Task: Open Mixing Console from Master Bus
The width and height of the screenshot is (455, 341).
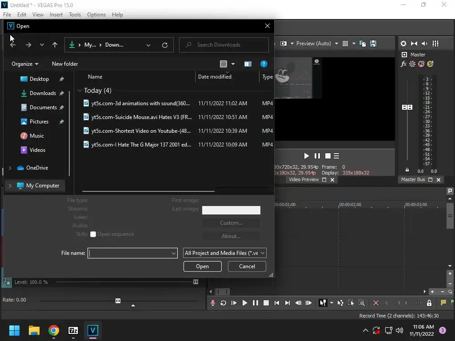Action: pyautogui.click(x=435, y=44)
